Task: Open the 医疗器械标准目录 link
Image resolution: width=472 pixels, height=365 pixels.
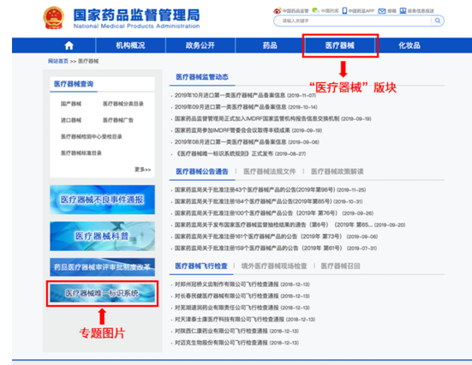Action: (x=81, y=153)
